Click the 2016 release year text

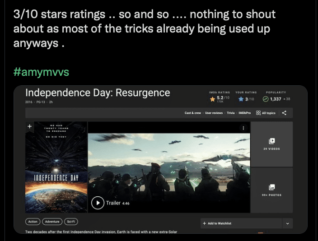click(29, 102)
